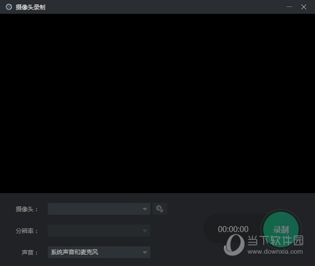
Task: Expand the 摄像头 camera dropdown arrow
Action: [x=145, y=209]
